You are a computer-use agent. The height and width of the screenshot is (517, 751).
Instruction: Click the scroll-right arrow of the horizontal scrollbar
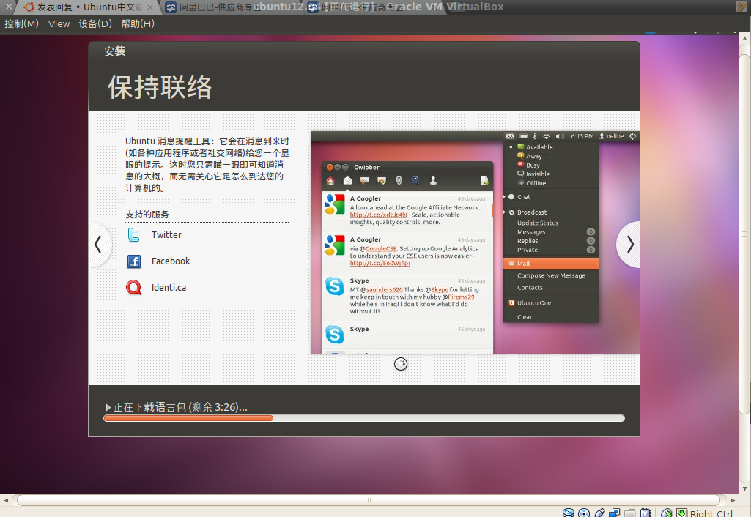(x=733, y=500)
